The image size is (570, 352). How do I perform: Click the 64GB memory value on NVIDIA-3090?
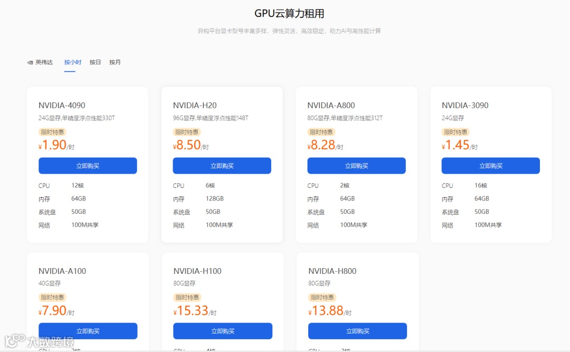tap(482, 198)
